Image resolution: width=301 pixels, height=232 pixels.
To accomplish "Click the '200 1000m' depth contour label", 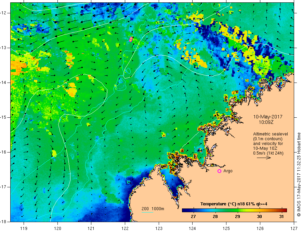I will 153,209.
